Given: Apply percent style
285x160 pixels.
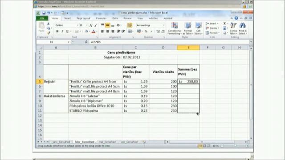Looking at the screenshot, I should (146, 32).
